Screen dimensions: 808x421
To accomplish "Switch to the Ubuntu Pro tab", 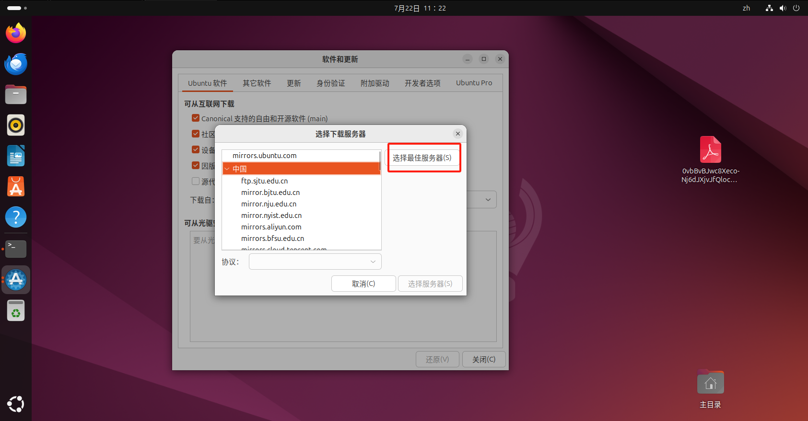I will tap(474, 83).
